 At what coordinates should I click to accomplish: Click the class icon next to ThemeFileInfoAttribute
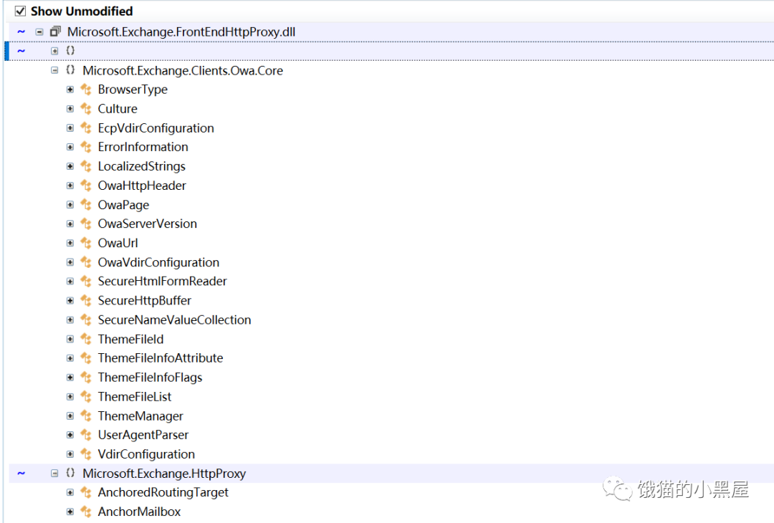87,358
